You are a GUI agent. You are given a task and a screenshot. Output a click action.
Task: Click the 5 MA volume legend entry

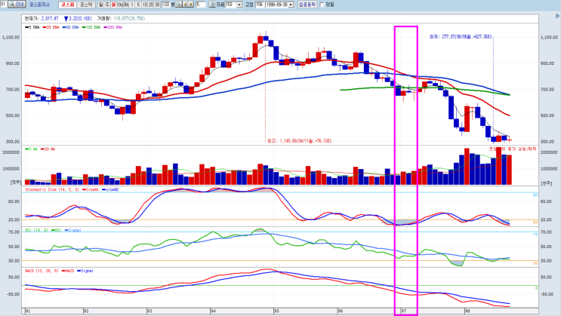click(x=31, y=149)
